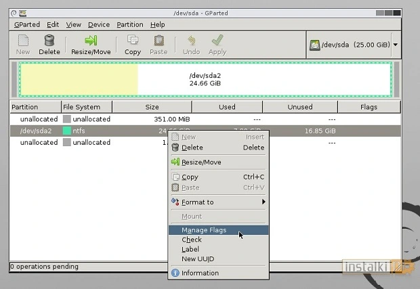Viewport: 420px width, 289px height.
Task: Open the Partition menu
Action: 129,24
